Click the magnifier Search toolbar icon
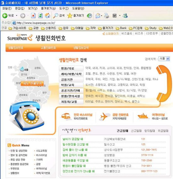173x179 pixels. 55,16
